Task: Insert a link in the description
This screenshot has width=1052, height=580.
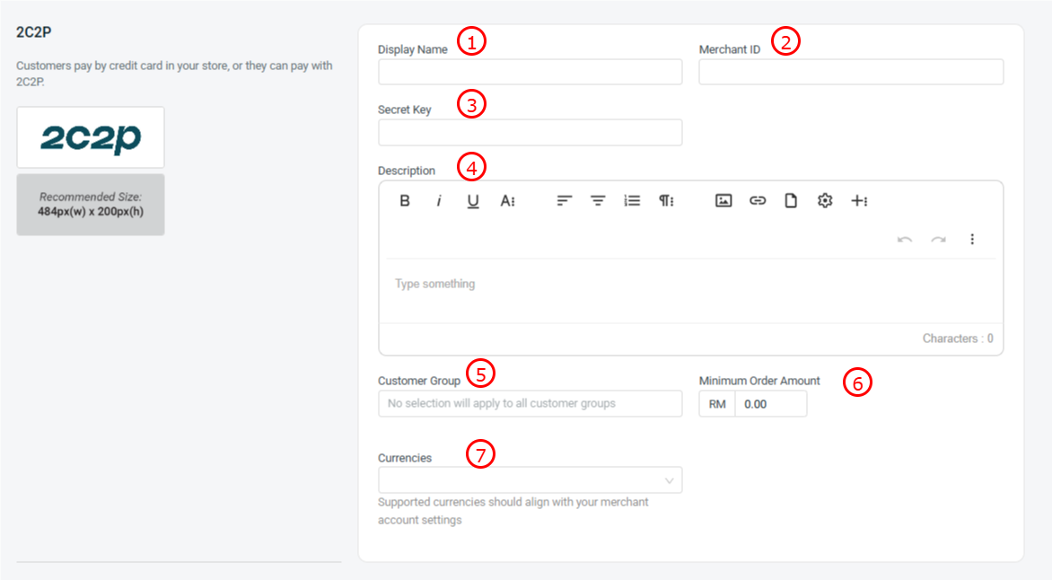Action: point(758,201)
